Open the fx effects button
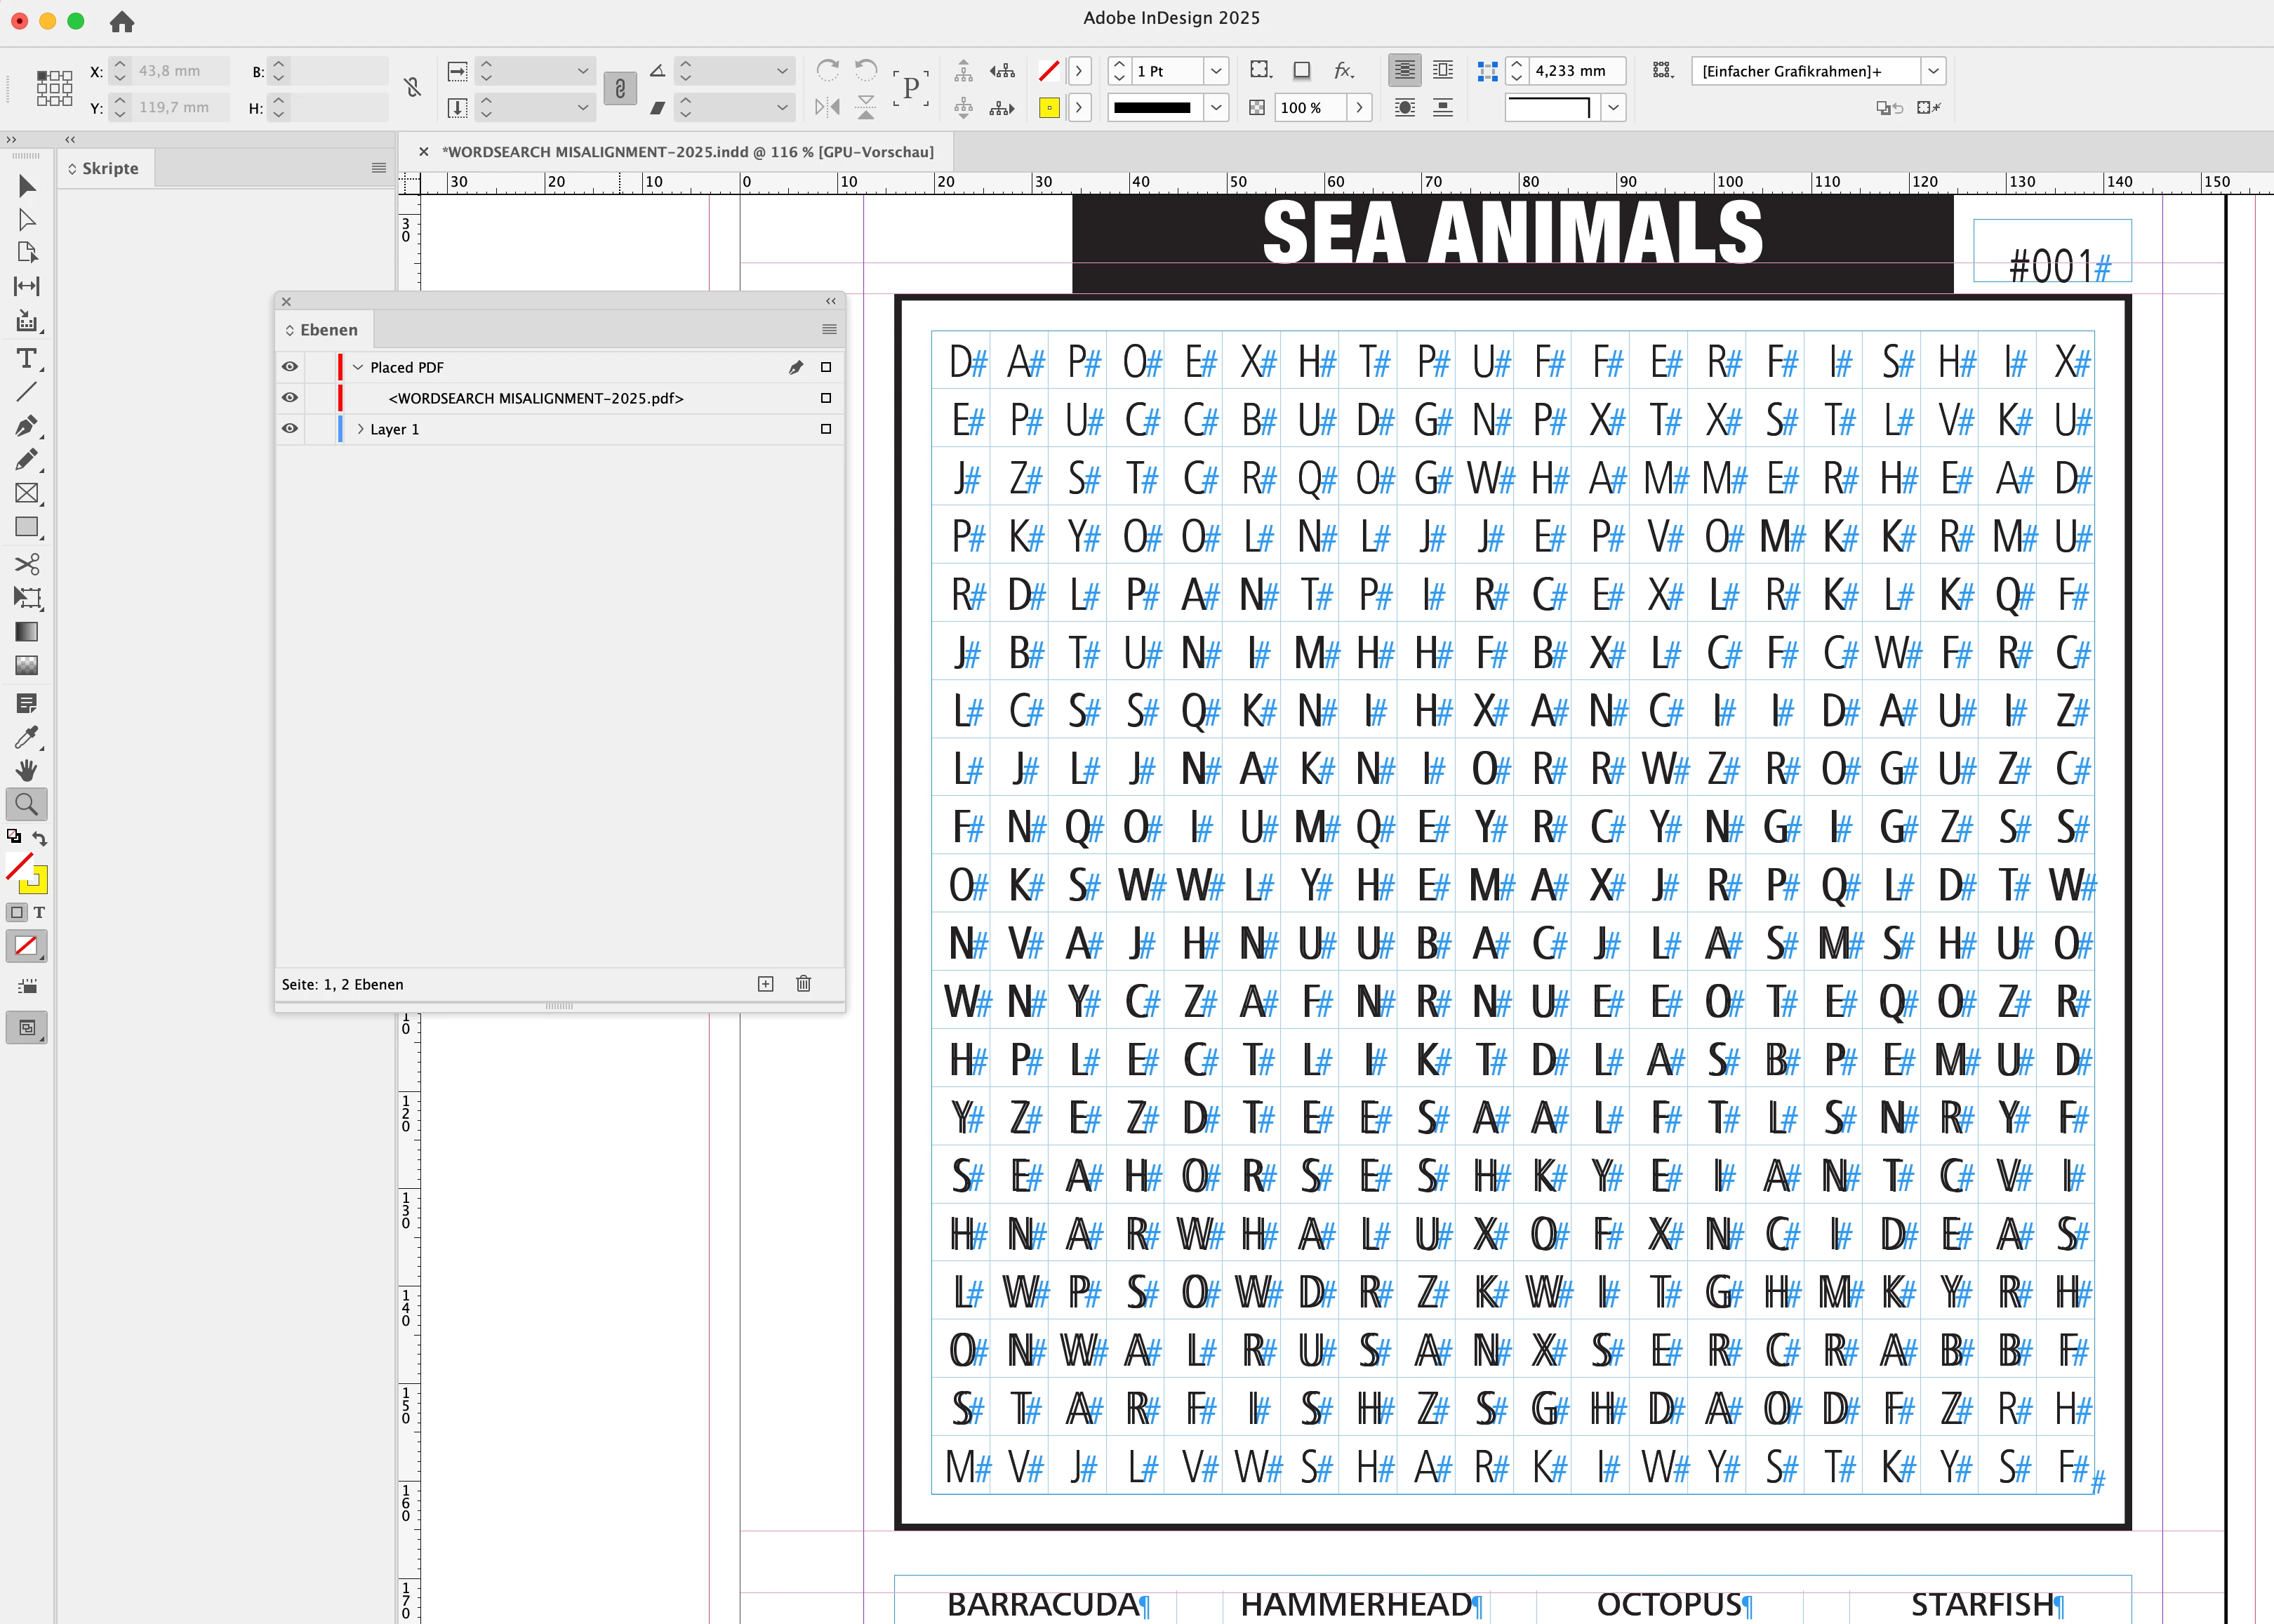The width and height of the screenshot is (2274, 1624). (x=1343, y=71)
